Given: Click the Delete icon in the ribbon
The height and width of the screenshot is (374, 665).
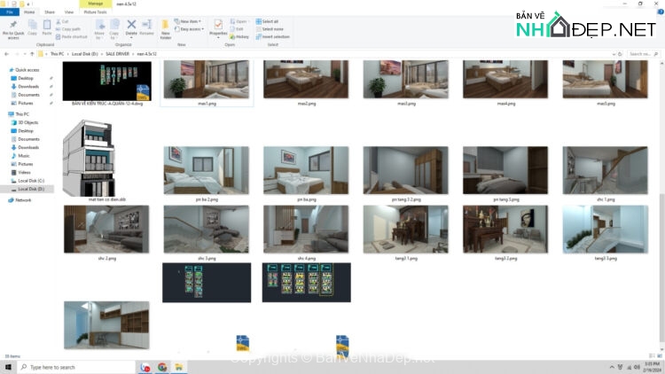Looking at the screenshot, I should pyautogui.click(x=131, y=27).
